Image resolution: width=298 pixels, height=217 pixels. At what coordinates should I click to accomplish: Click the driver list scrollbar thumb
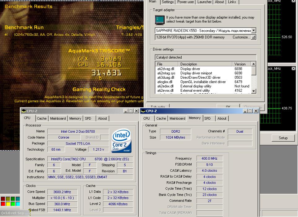(253, 70)
